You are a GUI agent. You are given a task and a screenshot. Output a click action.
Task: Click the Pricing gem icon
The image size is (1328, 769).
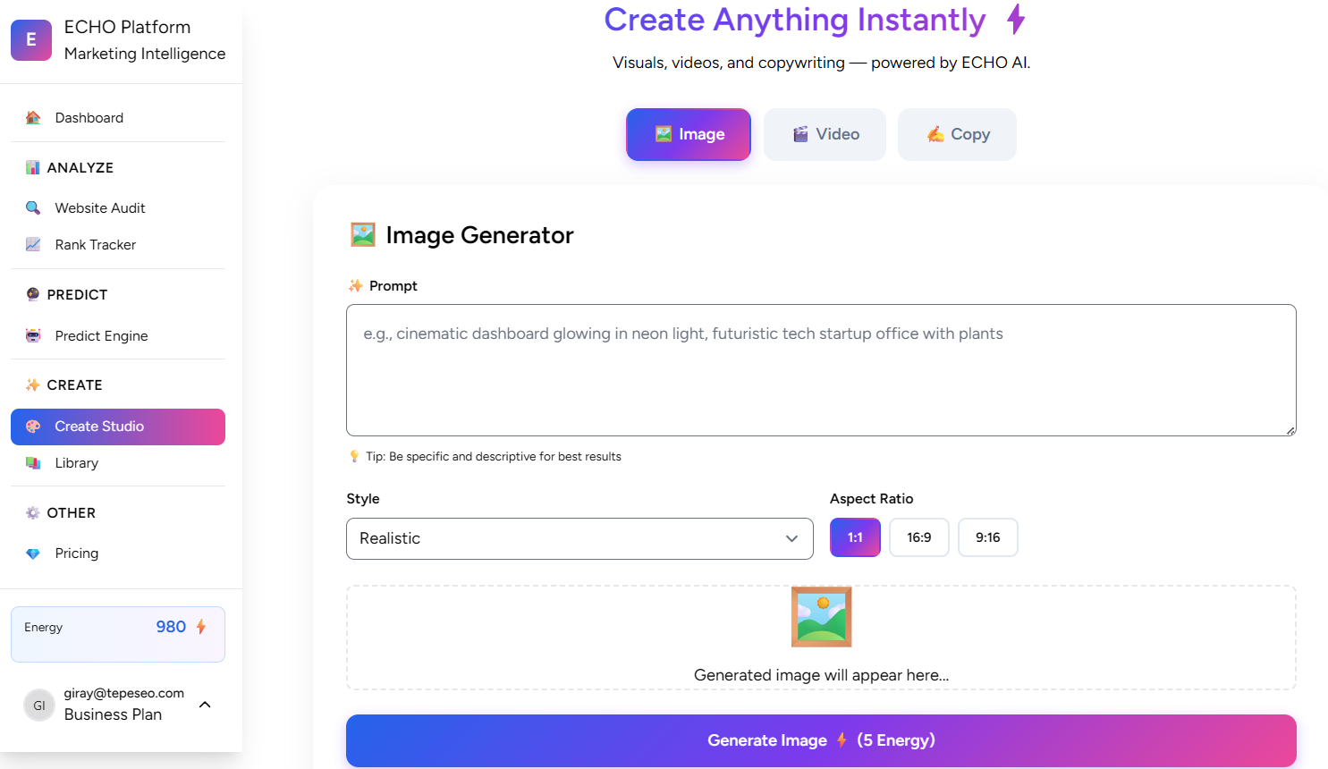coord(33,553)
